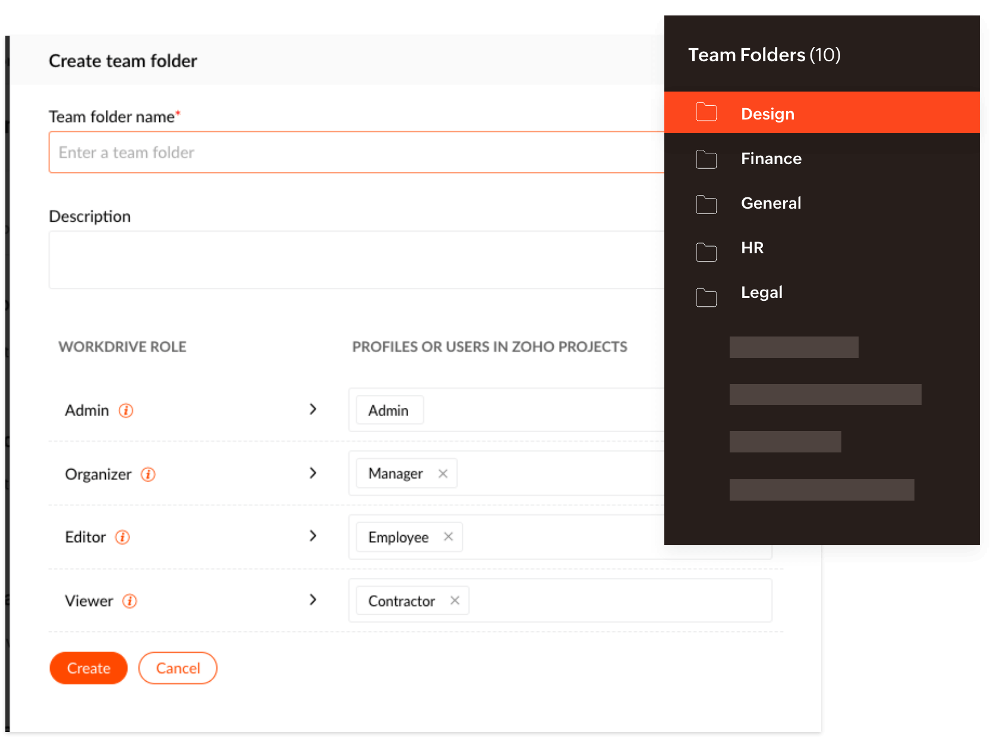This screenshot has width=1003, height=739.
Task: Click the Create button
Action: point(88,668)
